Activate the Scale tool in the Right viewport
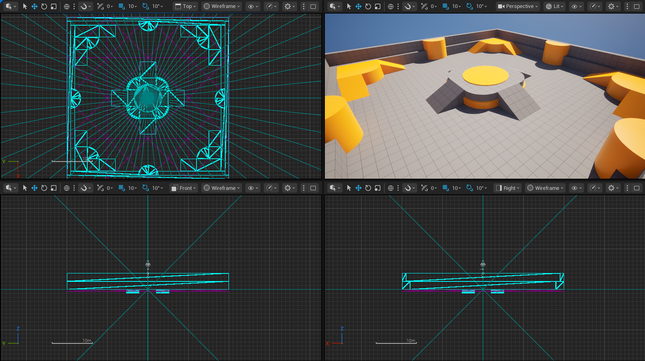 tap(378, 188)
